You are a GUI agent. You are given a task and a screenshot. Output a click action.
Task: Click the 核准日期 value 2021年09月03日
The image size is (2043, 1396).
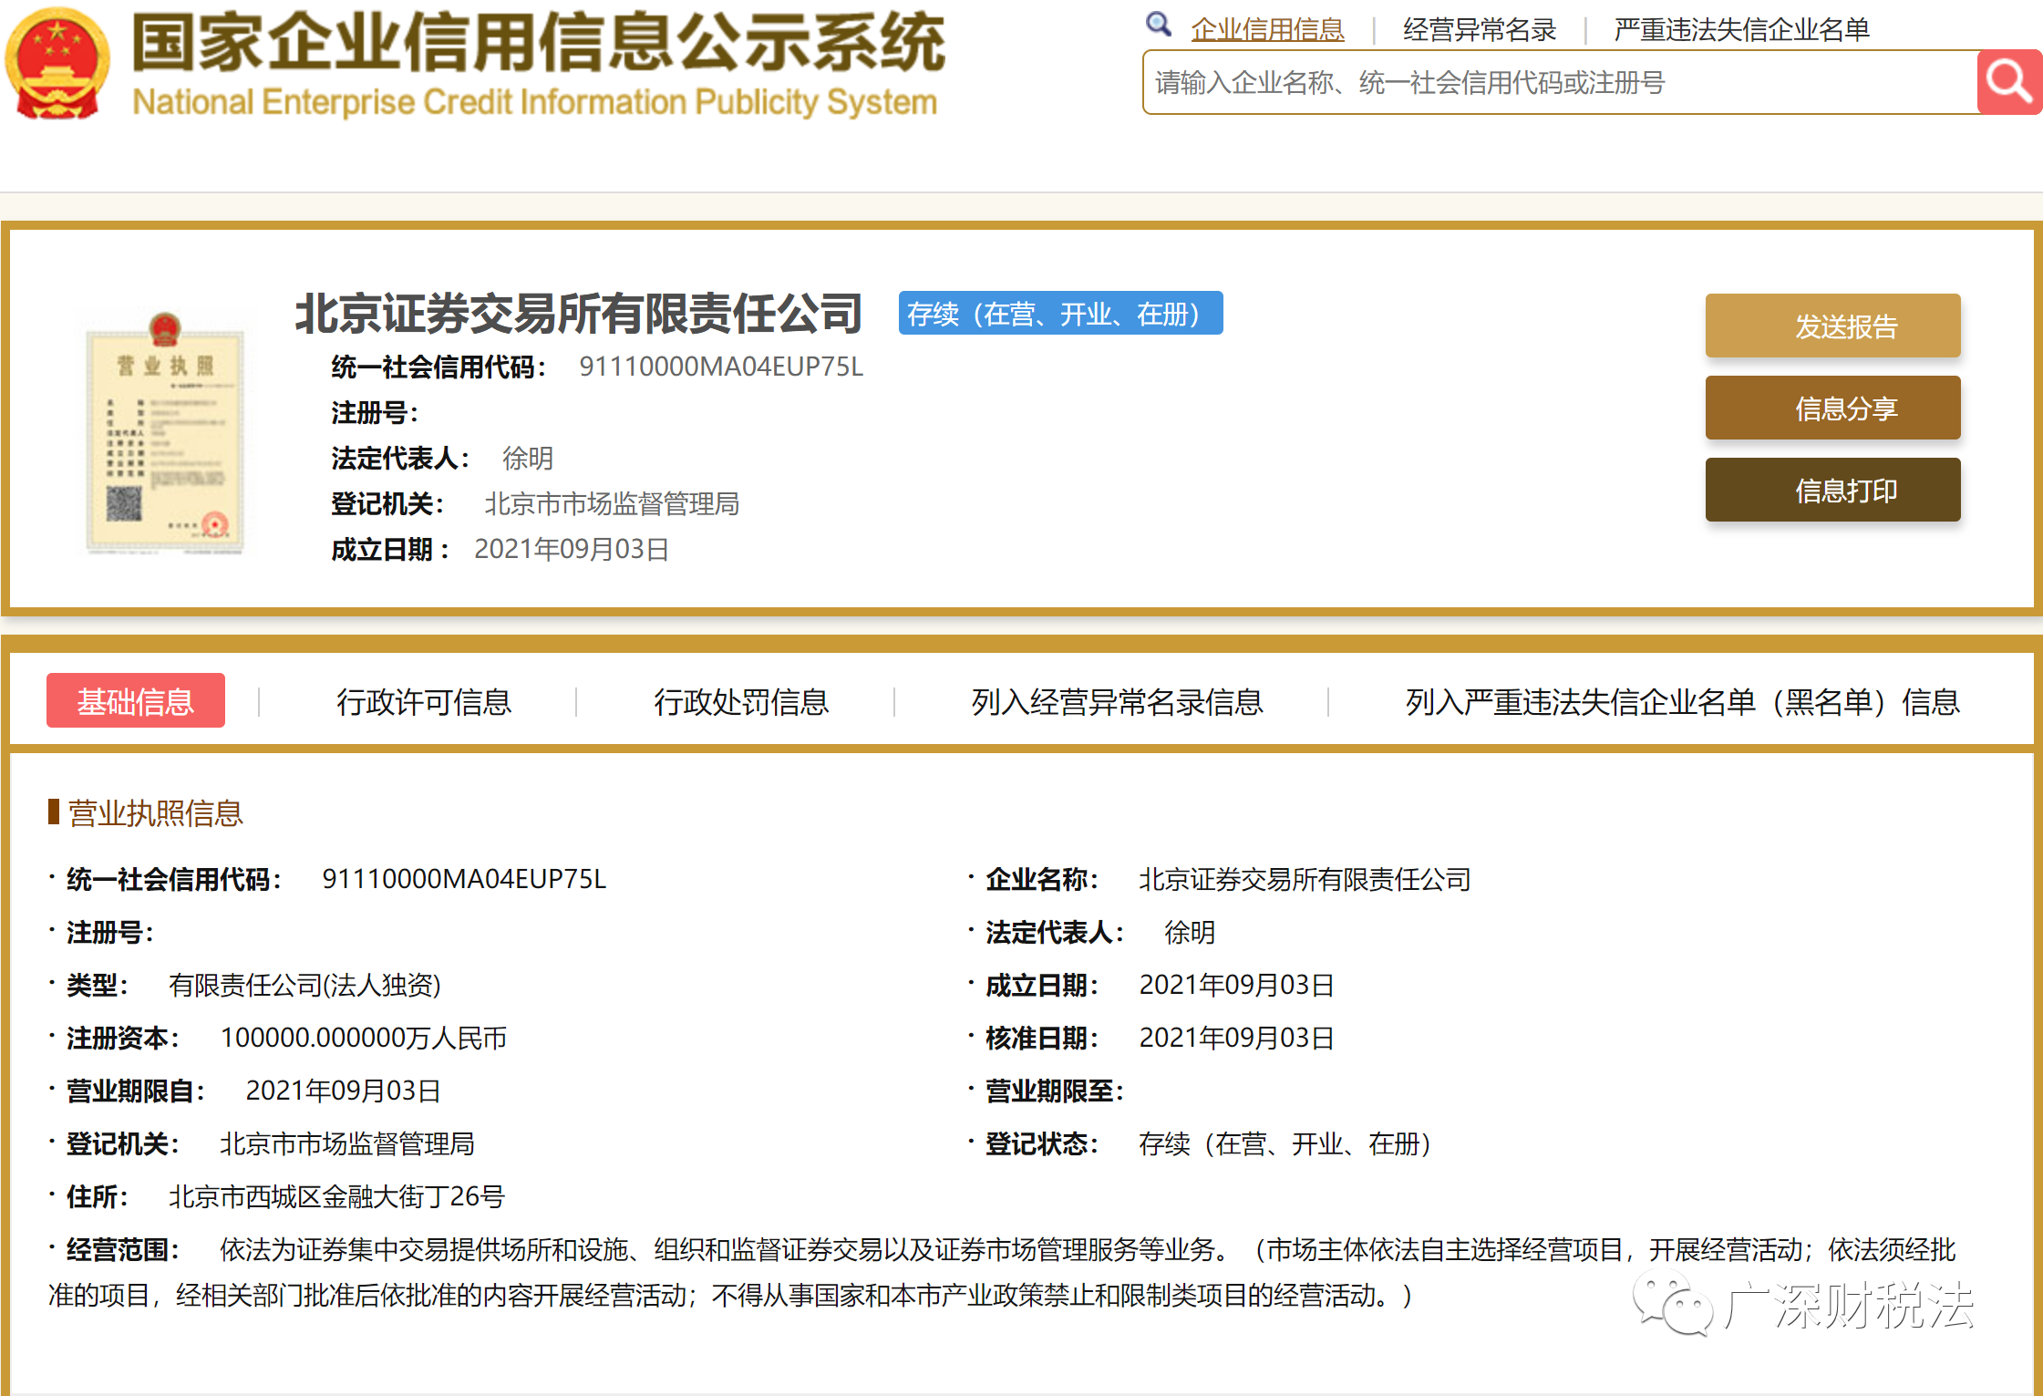pos(1236,1038)
